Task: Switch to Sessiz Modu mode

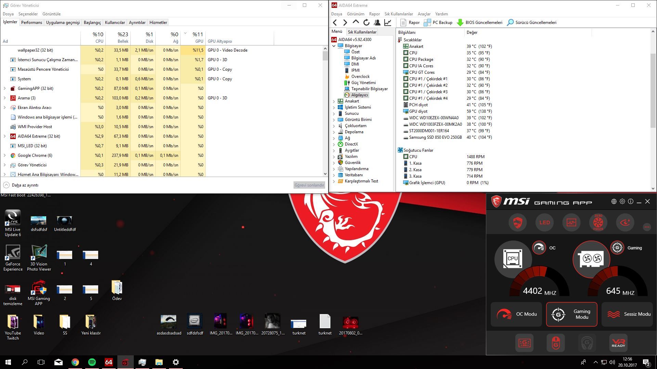Action: click(x=628, y=314)
